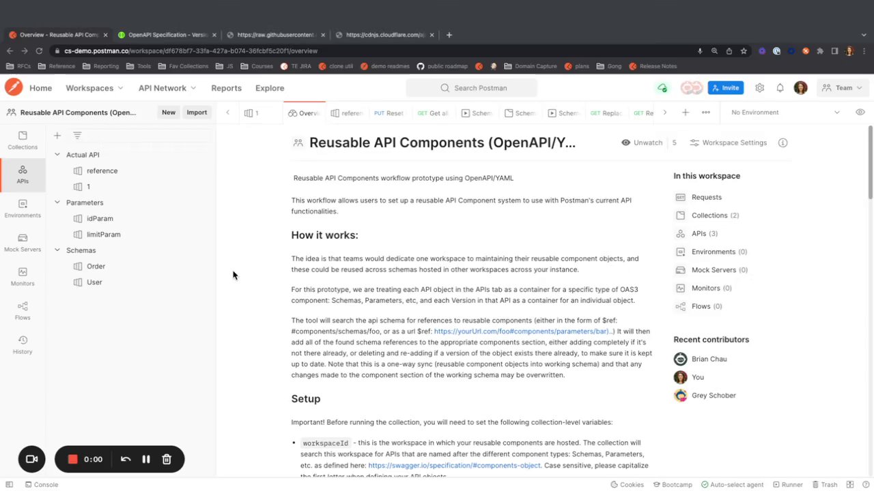Click the left tabs scroll chevron
The height and width of the screenshot is (491, 874).
point(227,113)
